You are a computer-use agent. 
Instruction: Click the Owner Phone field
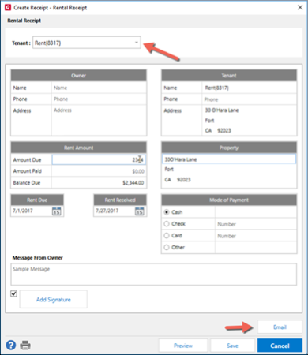(x=99, y=99)
